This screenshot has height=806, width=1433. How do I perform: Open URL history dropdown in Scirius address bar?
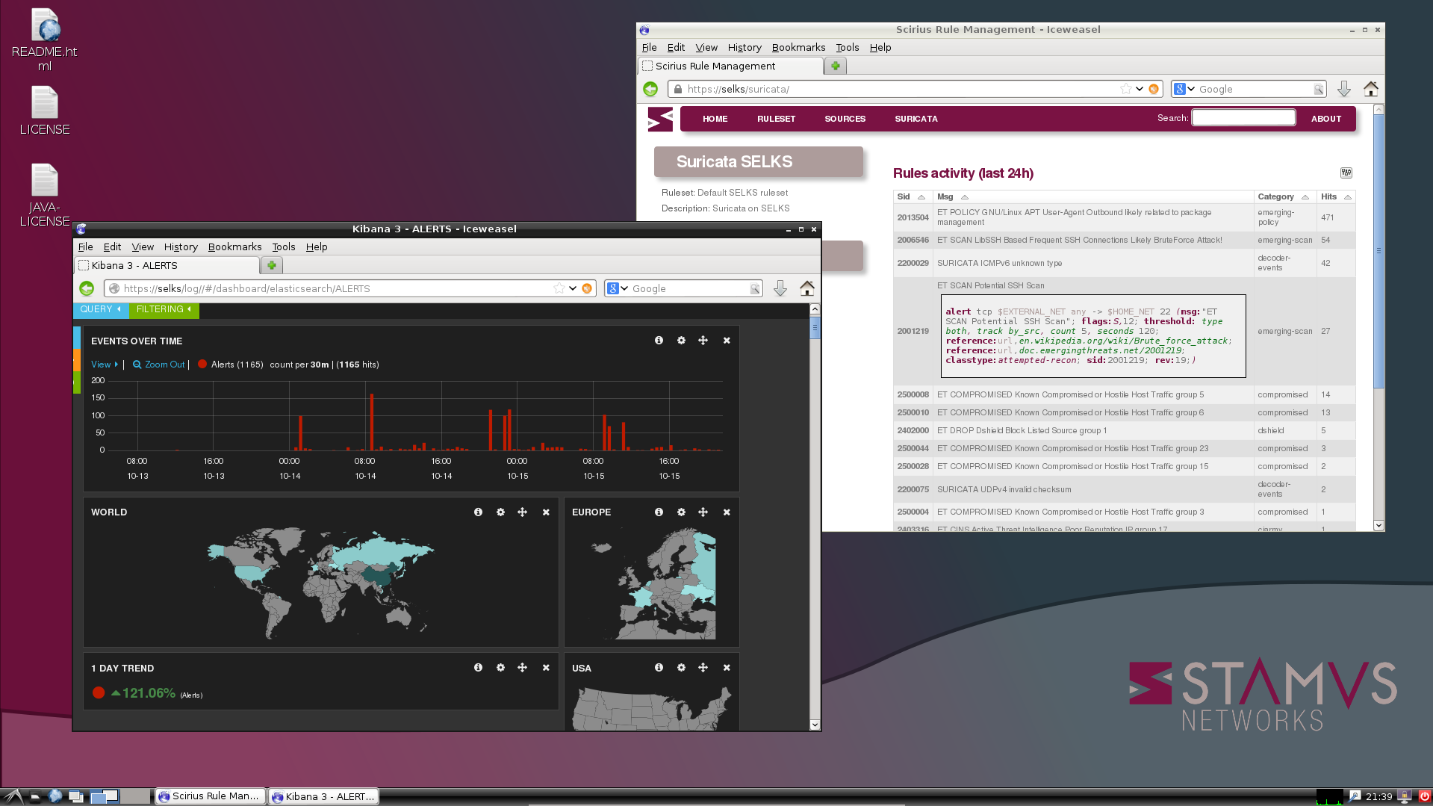[1140, 89]
